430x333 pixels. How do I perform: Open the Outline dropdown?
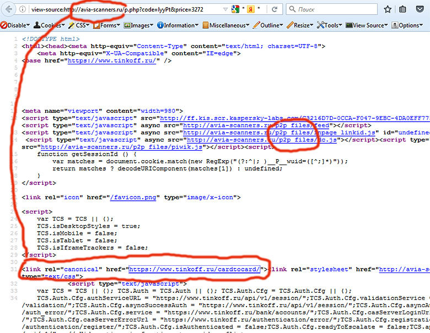pyautogui.click(x=268, y=25)
